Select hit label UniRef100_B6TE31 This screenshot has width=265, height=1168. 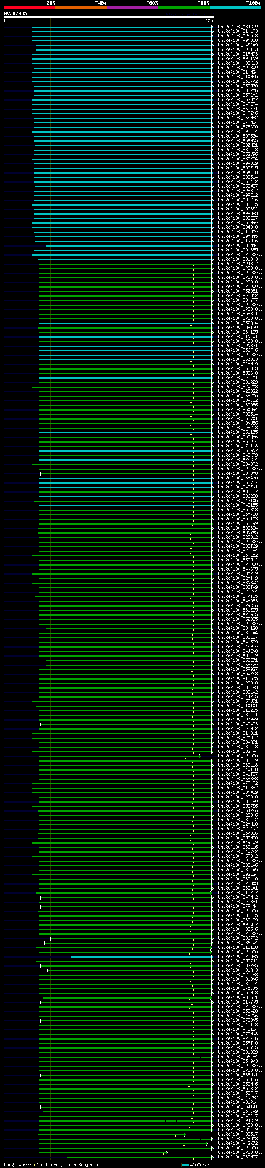pyautogui.click(x=238, y=109)
